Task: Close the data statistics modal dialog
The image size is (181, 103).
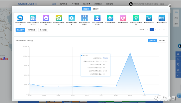Action: point(170,6)
